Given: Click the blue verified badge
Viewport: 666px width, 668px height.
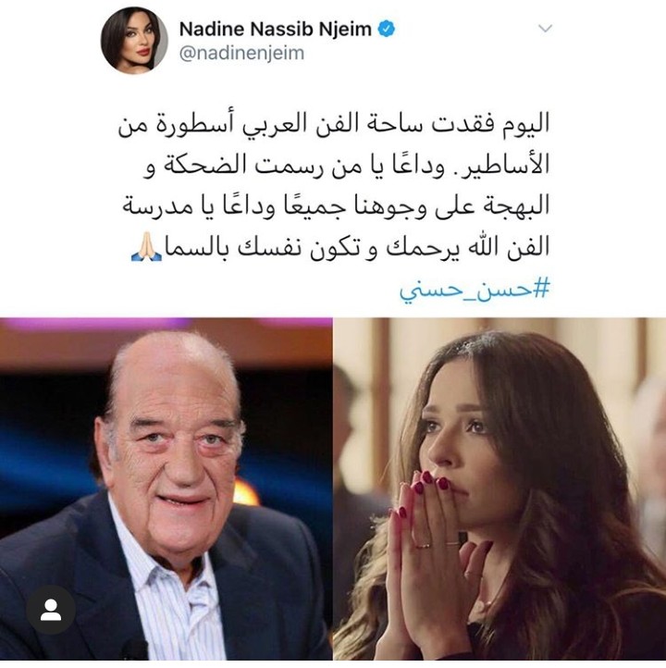Looking at the screenshot, I should click(387, 29).
